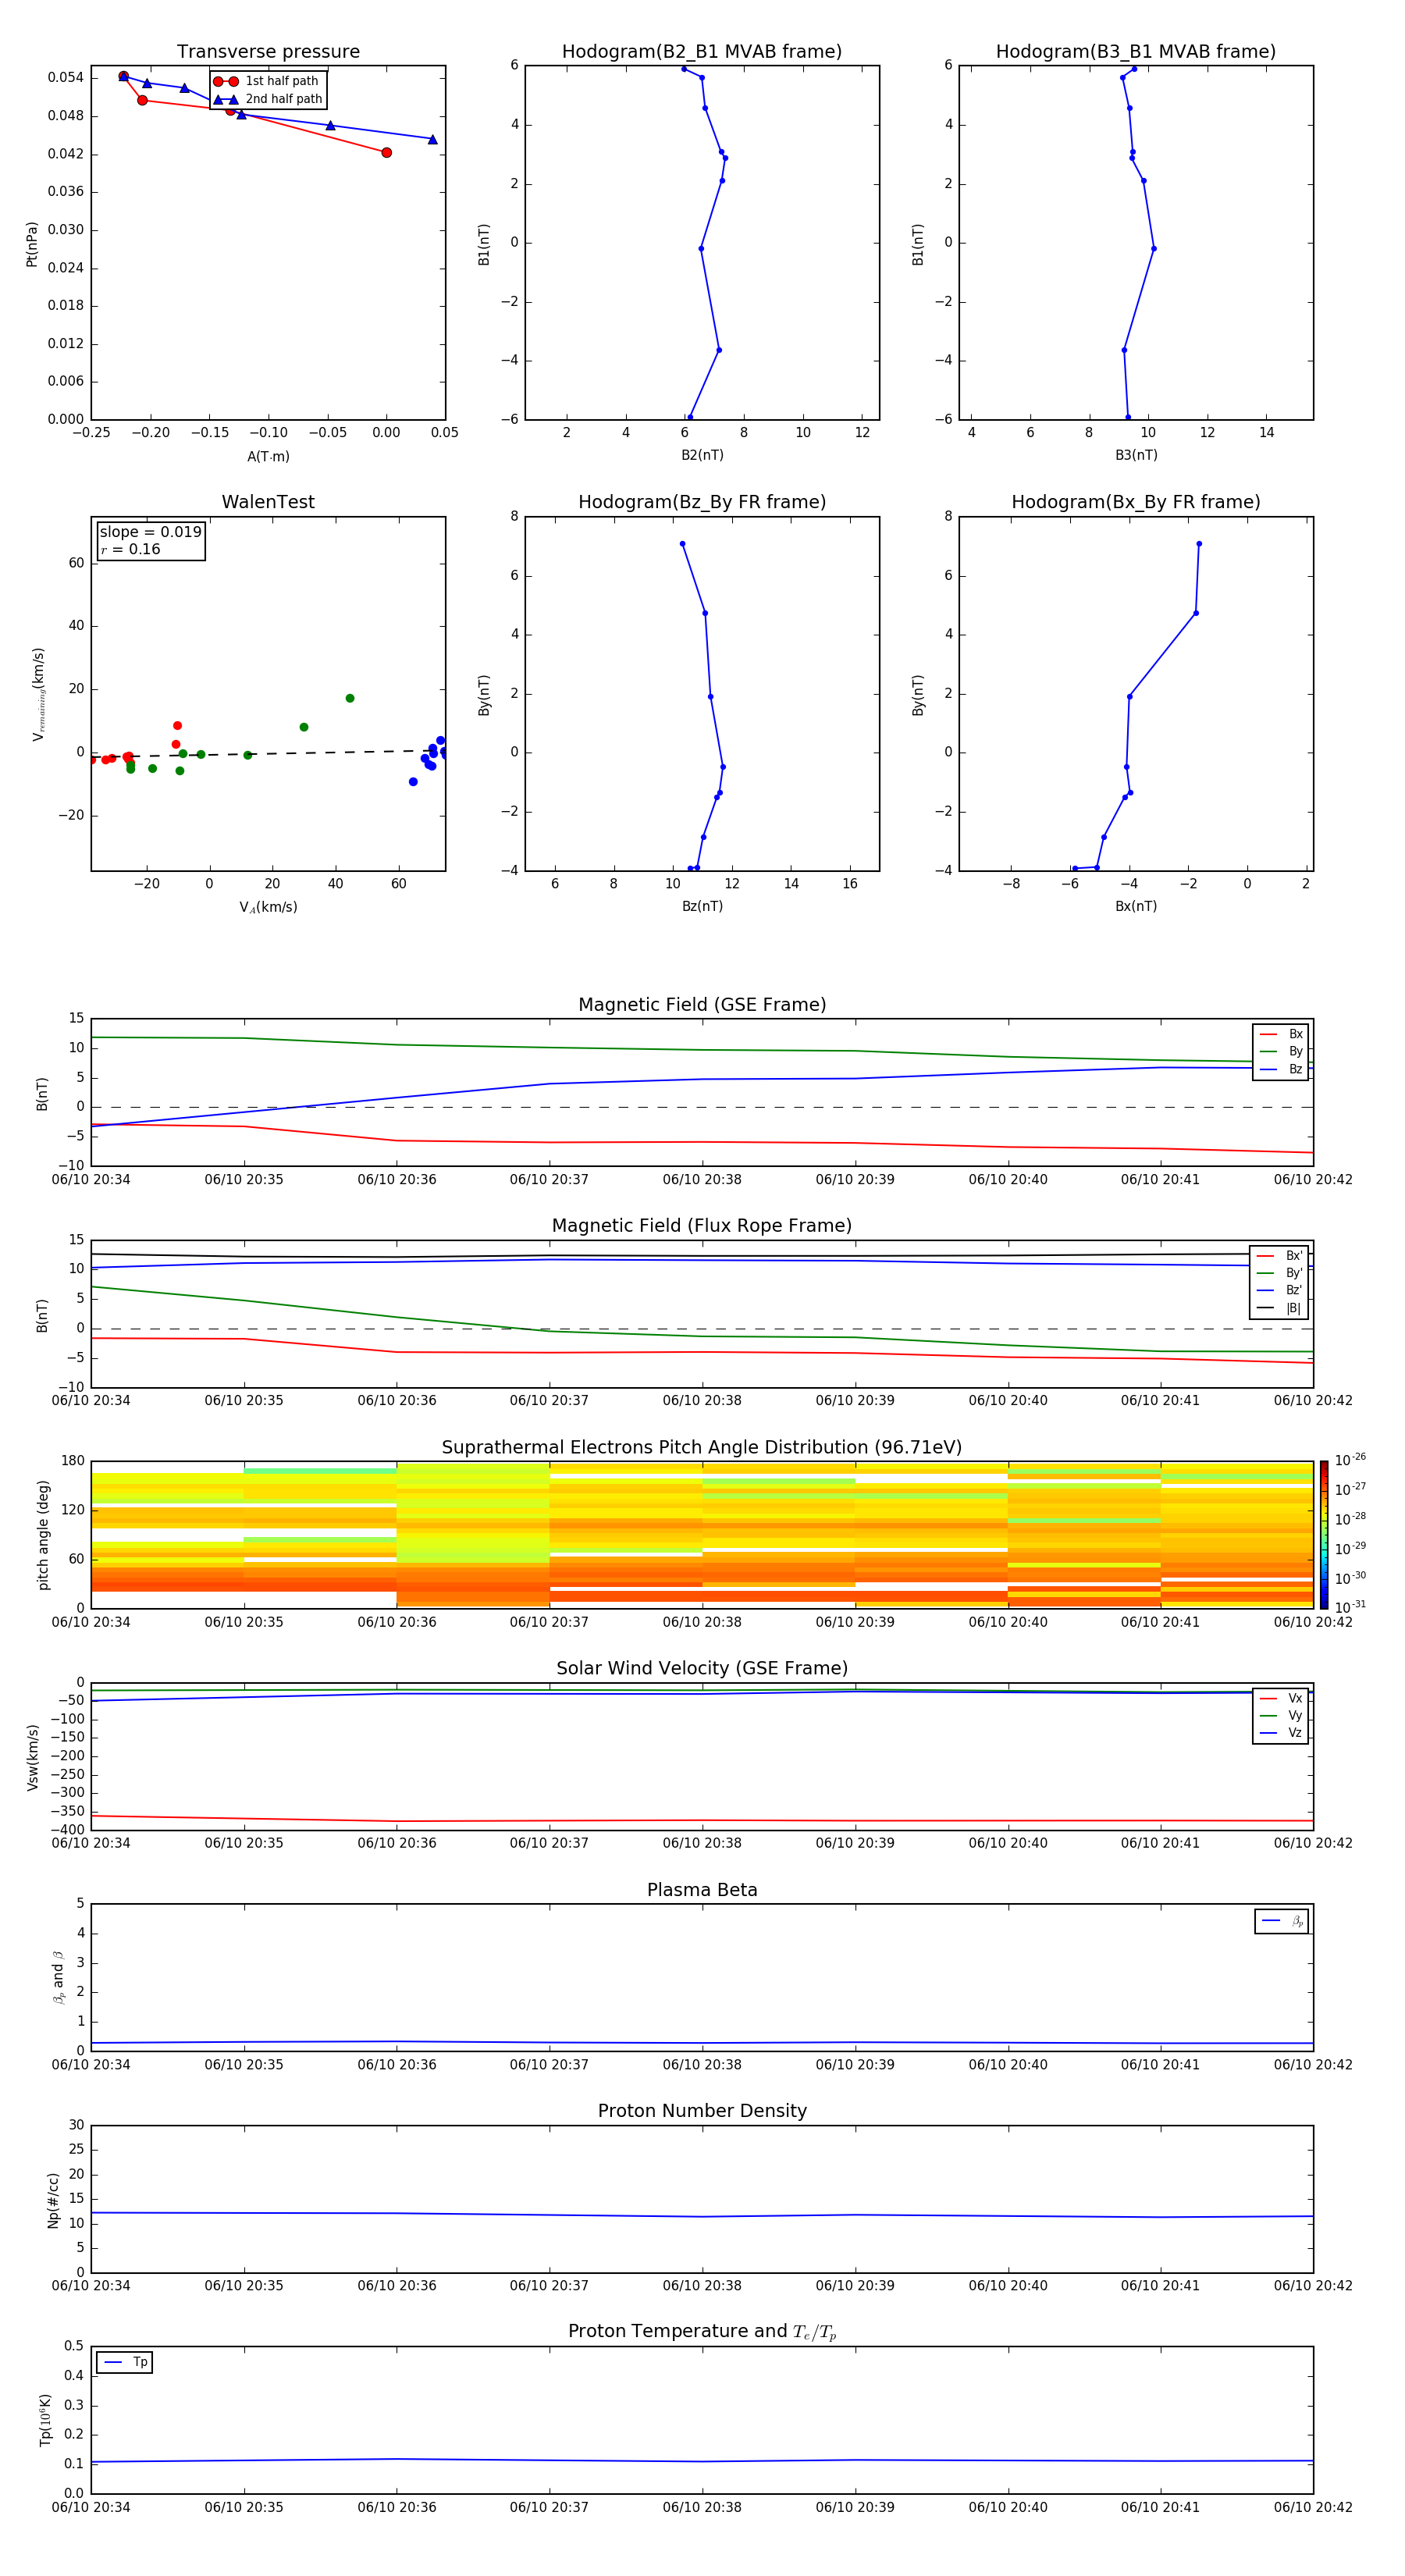Click the 'Magnetic Field (GSE Frame)' title
The height and width of the screenshot is (2576, 1405).
click(702, 1005)
